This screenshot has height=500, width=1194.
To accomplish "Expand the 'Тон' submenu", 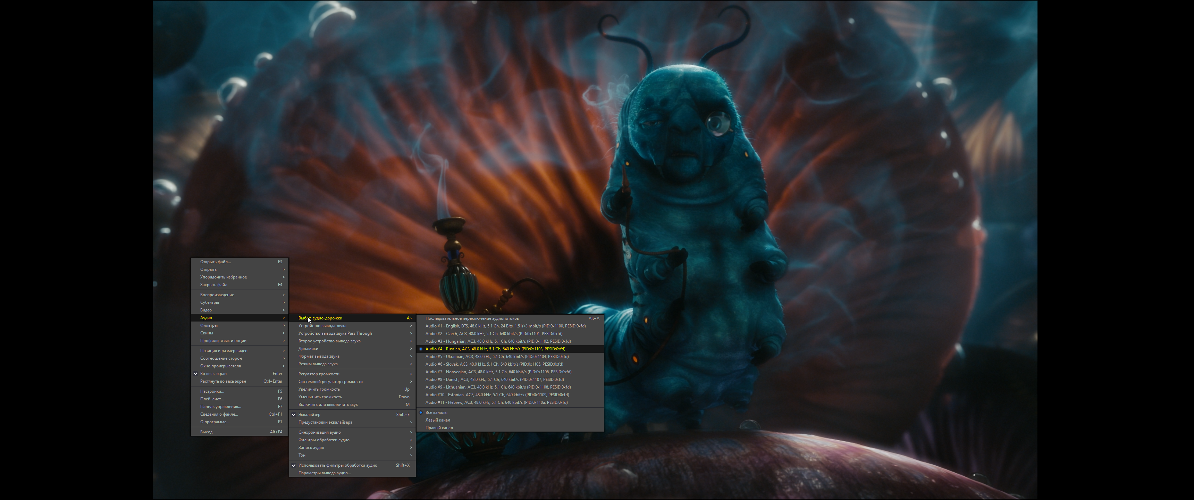I will click(352, 455).
